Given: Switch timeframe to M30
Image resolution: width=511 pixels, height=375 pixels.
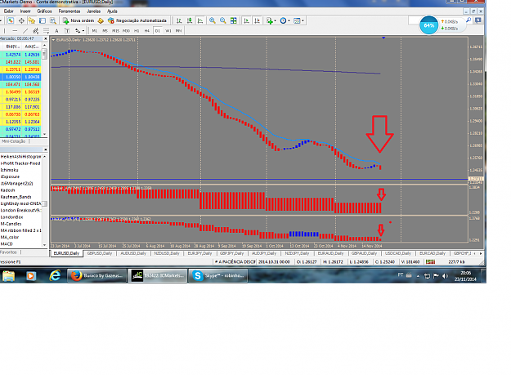Looking at the screenshot, I should click(x=126, y=30).
